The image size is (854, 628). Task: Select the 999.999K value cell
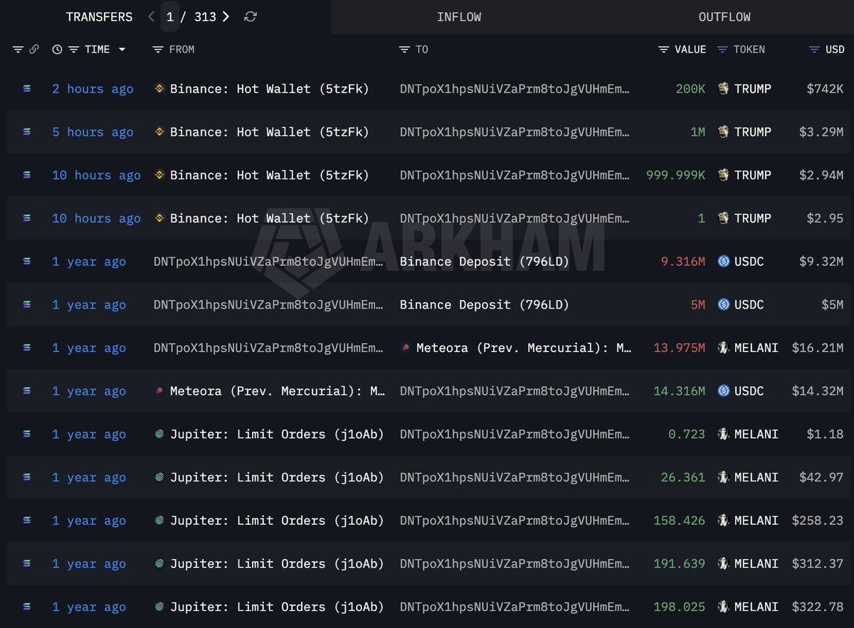tap(675, 175)
